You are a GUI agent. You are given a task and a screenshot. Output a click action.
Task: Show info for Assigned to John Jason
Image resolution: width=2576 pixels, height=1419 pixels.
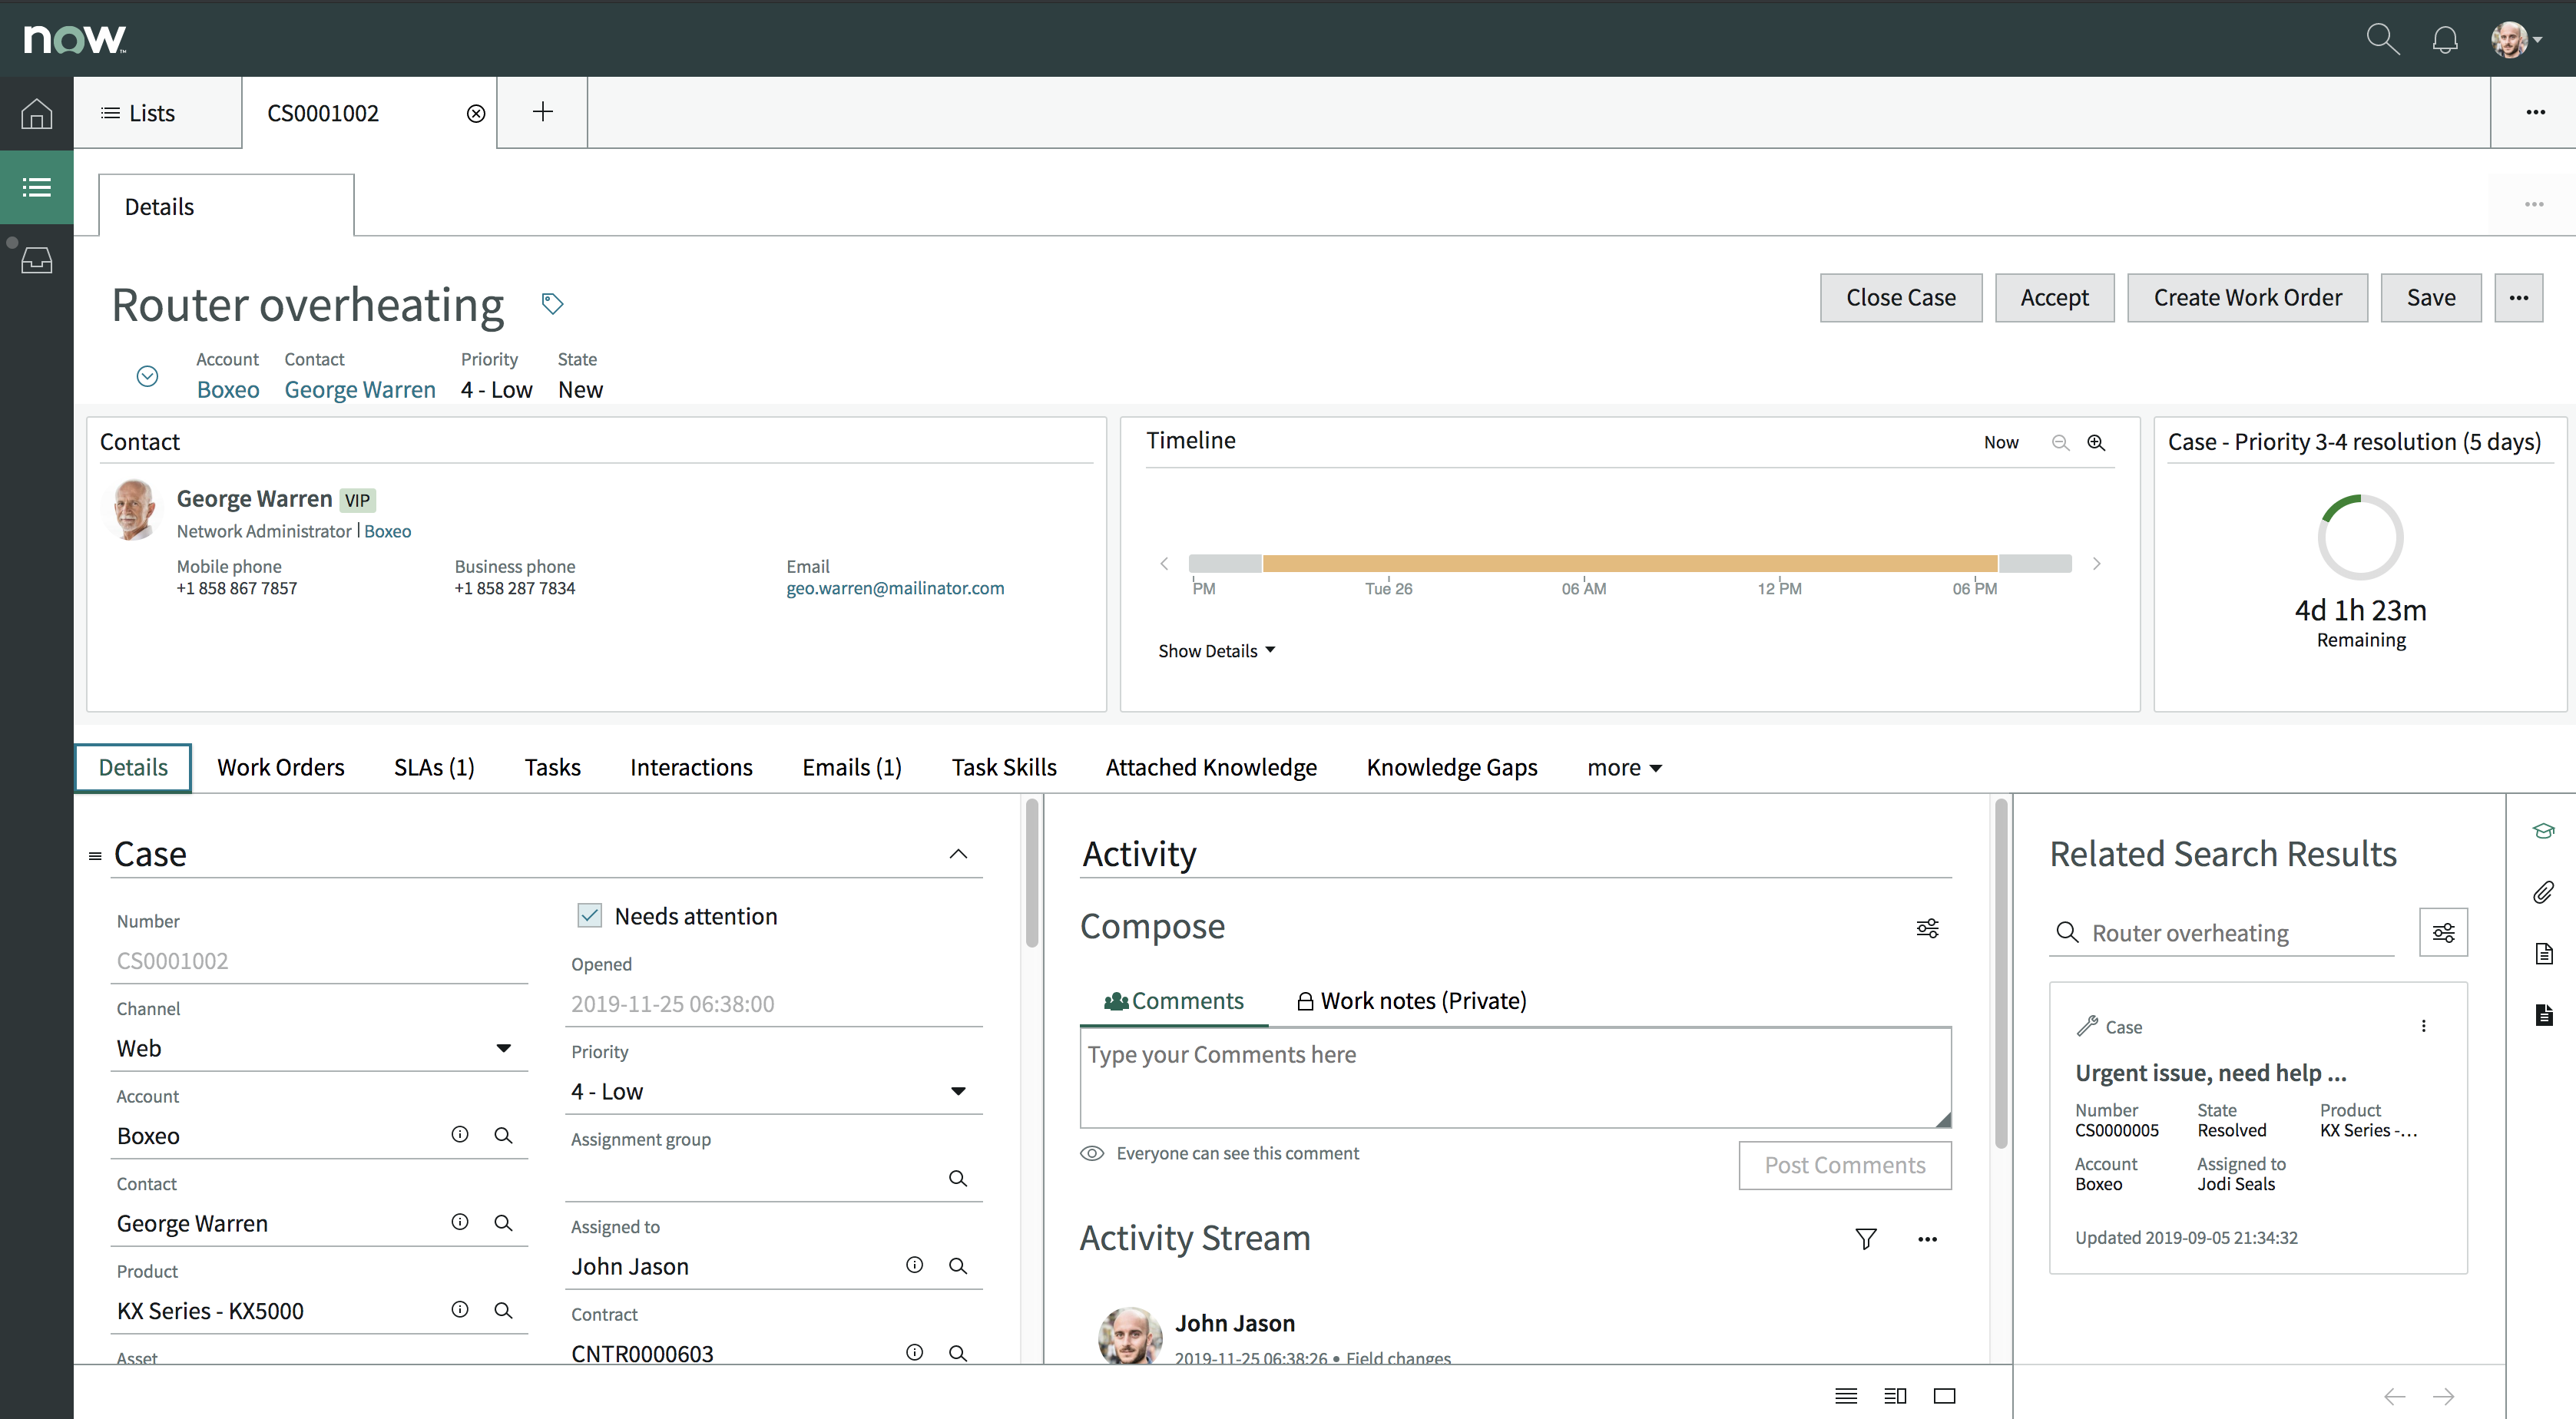coord(914,1265)
